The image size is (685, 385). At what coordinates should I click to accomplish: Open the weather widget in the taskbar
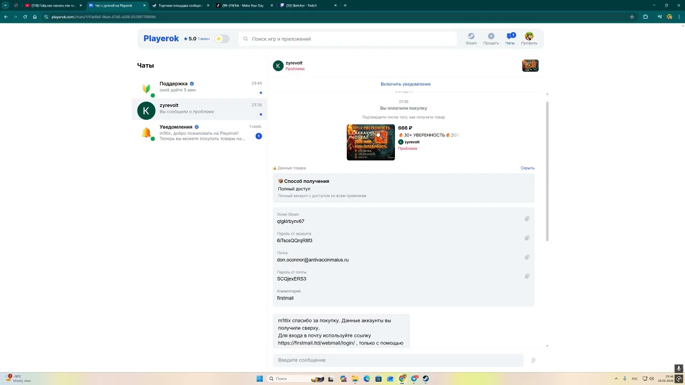click(19, 379)
